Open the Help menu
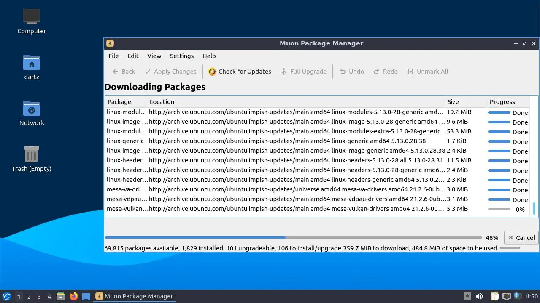540x303 pixels. tap(209, 56)
